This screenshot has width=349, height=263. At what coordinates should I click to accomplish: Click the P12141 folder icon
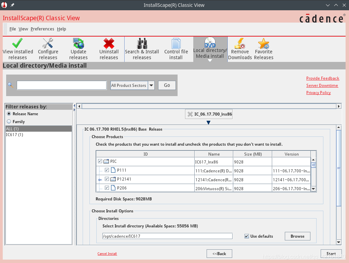113,179
